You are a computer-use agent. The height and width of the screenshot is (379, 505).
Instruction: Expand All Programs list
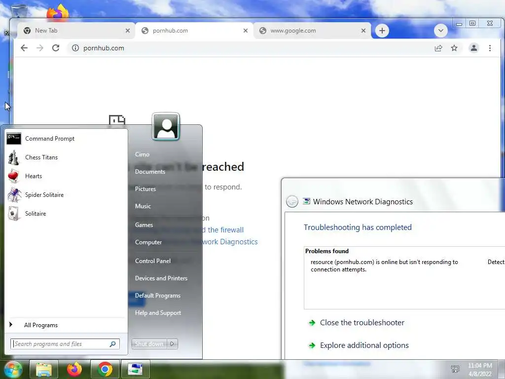point(66,325)
